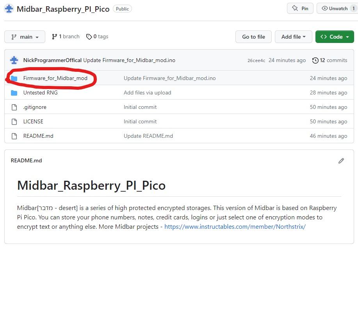Click the clock history icon next to commits
The width and height of the screenshot is (358, 331).
(315, 61)
